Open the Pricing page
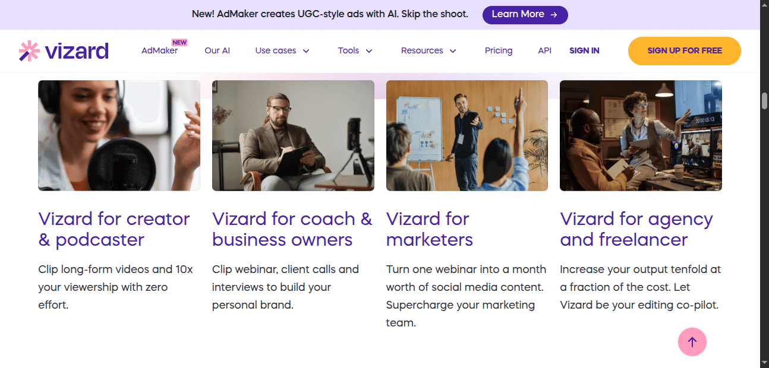The image size is (769, 368). (499, 50)
